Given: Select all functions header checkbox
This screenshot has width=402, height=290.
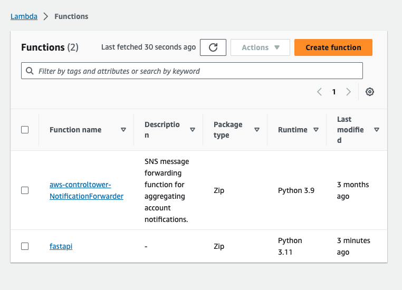Looking at the screenshot, I should tap(25, 130).
